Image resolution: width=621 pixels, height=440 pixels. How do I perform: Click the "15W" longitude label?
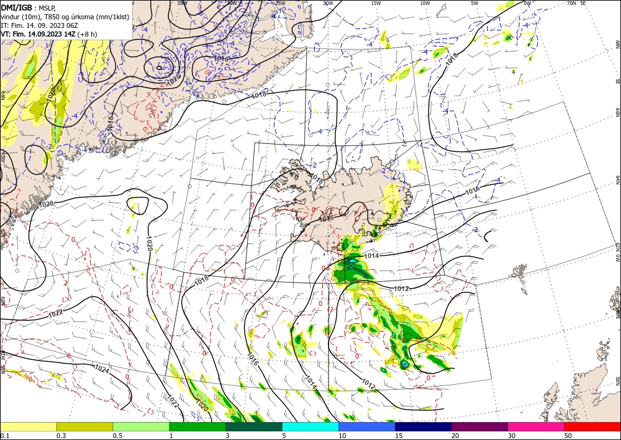(x=376, y=2)
